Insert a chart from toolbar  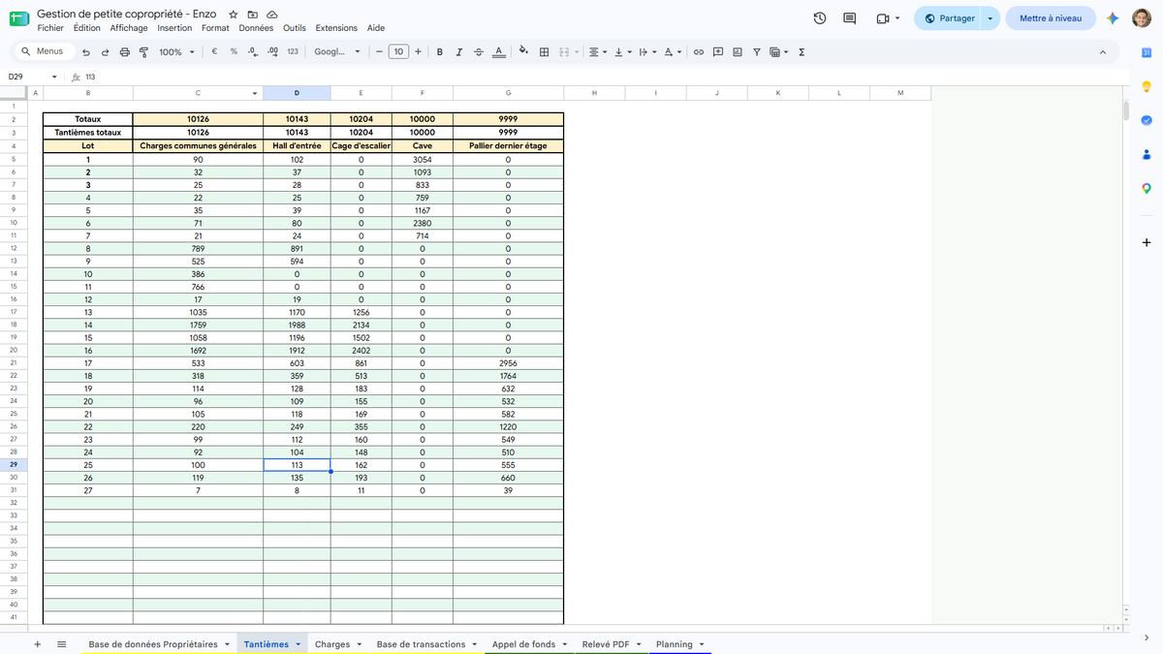(x=738, y=52)
